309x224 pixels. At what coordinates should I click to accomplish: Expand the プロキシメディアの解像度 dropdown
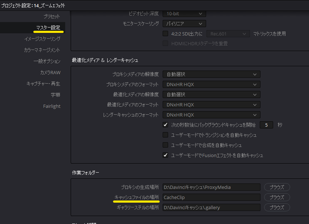pos(211,74)
